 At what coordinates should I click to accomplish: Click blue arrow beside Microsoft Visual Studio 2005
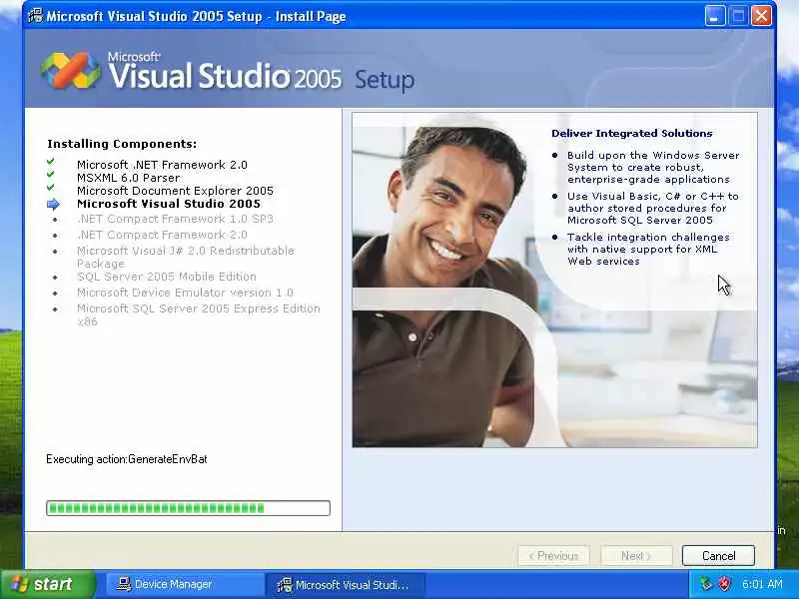[53, 205]
